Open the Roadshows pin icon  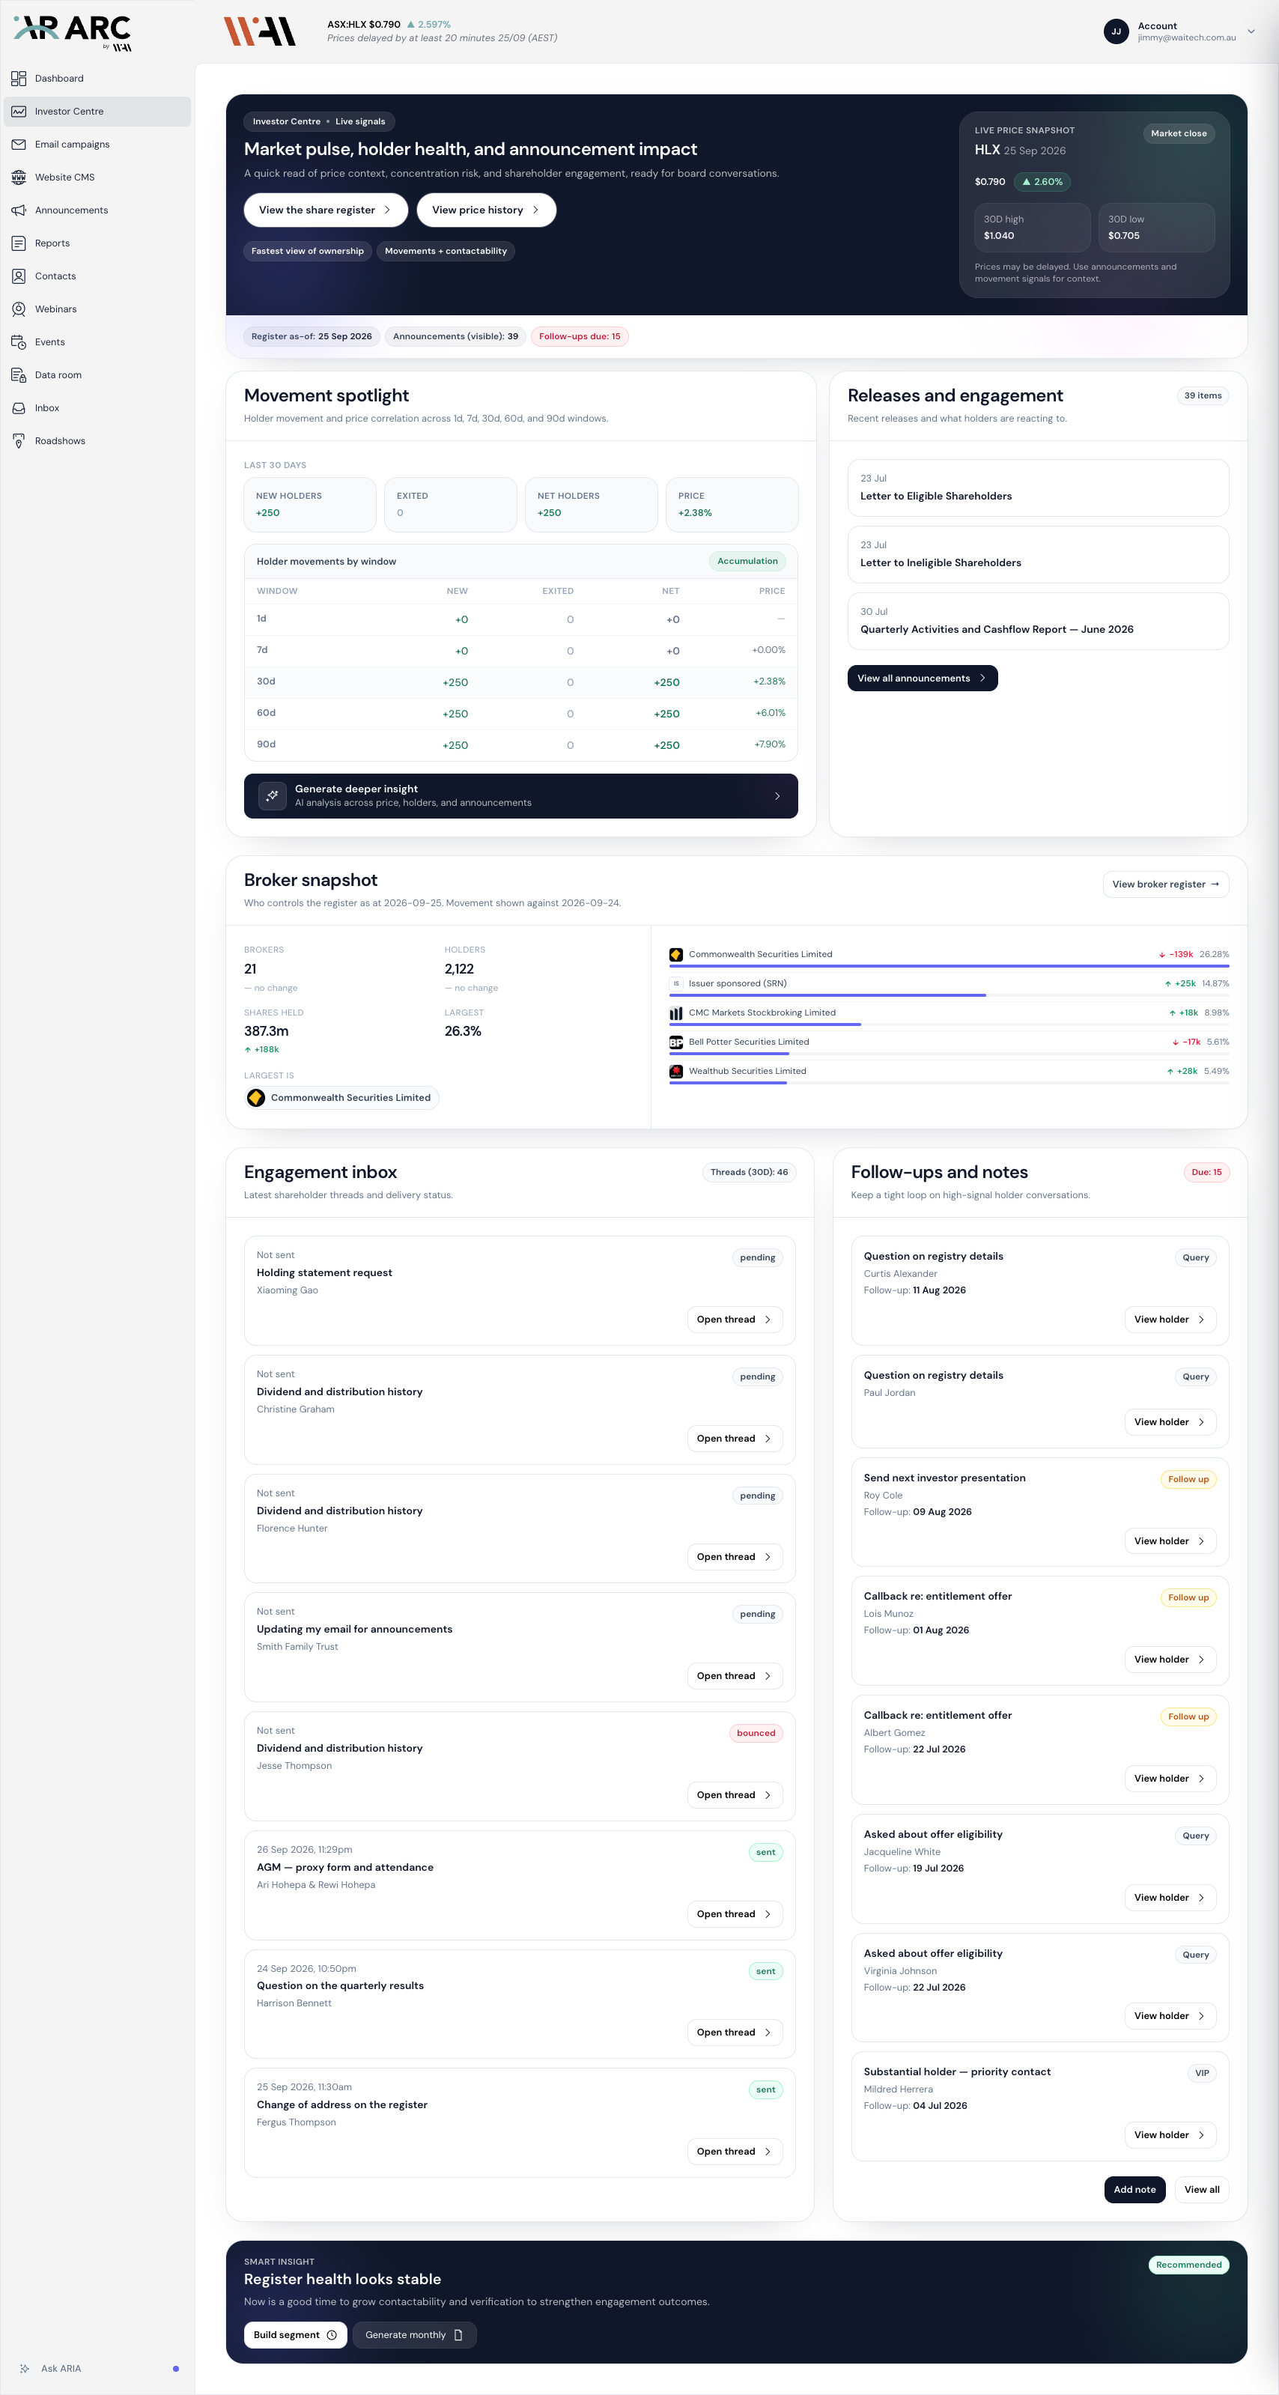coord(19,440)
